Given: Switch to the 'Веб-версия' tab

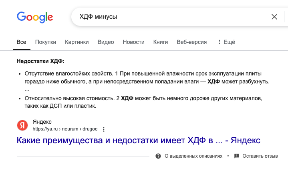Looking at the screenshot, I should pos(192,42).
